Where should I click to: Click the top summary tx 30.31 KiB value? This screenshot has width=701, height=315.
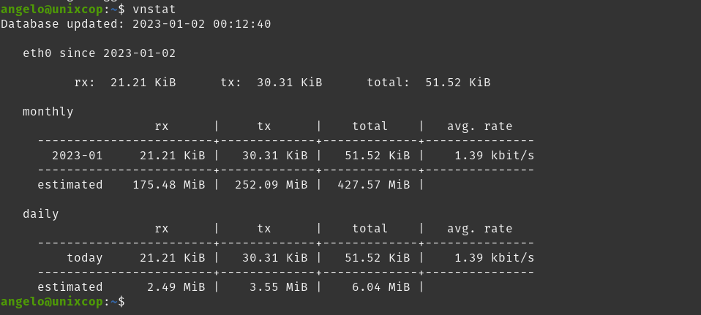[289, 82]
